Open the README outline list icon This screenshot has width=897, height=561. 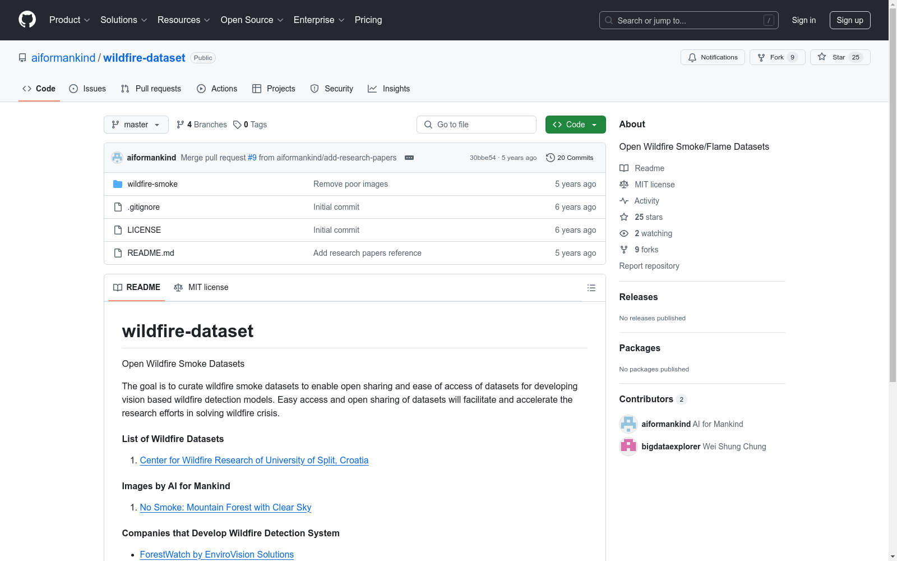[x=591, y=288]
